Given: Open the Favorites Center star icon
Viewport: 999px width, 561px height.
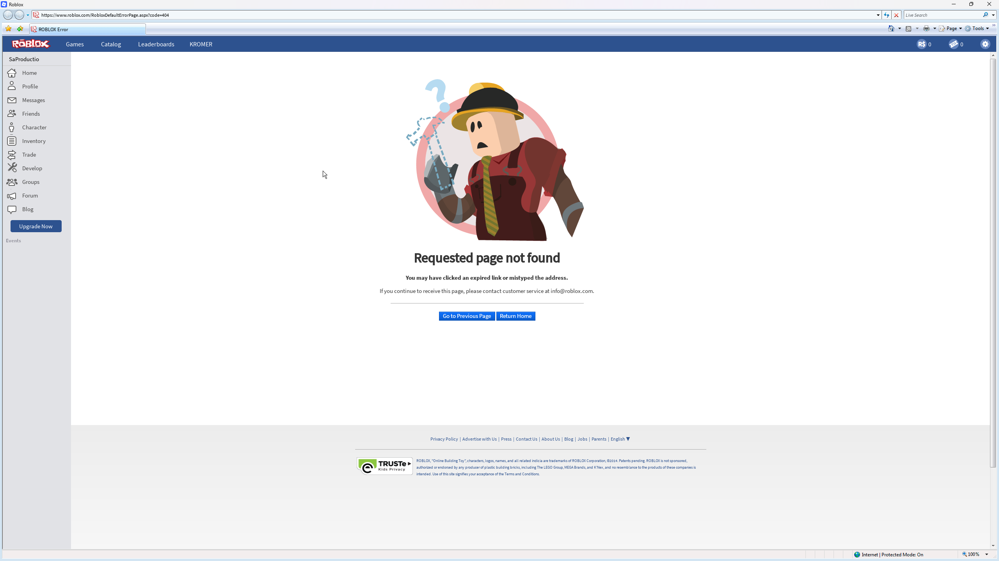Looking at the screenshot, I should pyautogui.click(x=8, y=28).
